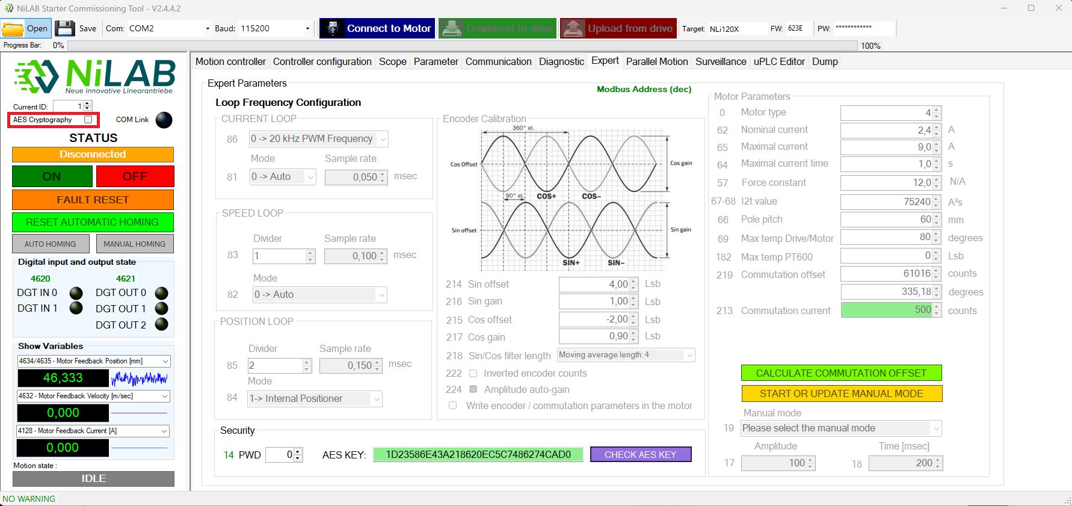Click the DGT OUT 2 indicator
Image resolution: width=1072 pixels, height=506 pixels.
[x=161, y=325]
